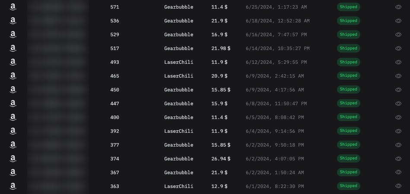This screenshot has width=410, height=194.
Task: Open eye icon on order 529 row
Action: [398, 34]
